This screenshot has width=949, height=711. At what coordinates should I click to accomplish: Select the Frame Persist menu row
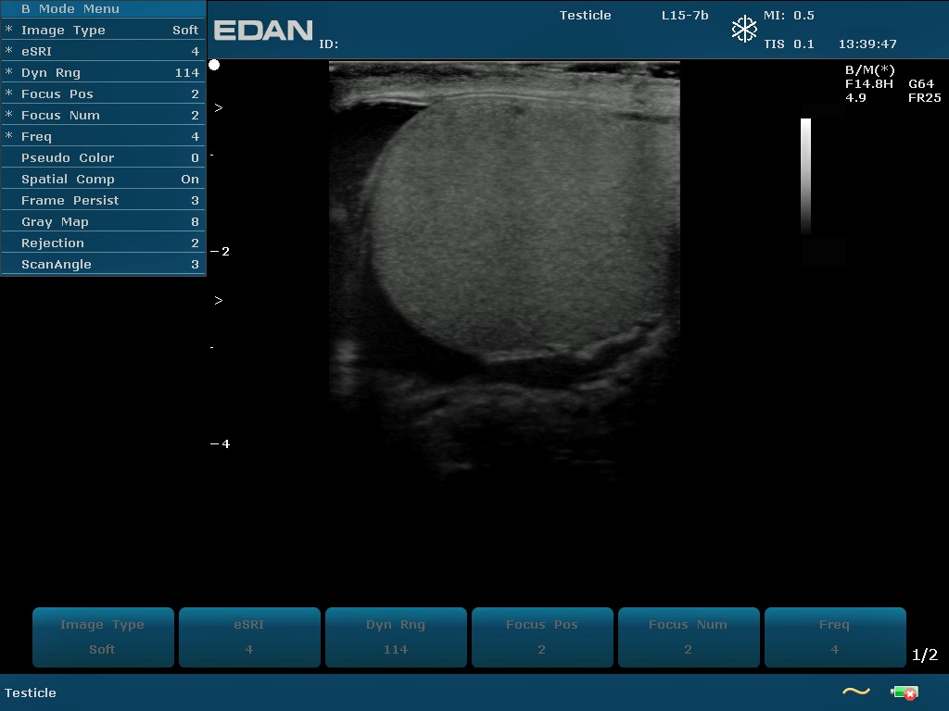(103, 201)
